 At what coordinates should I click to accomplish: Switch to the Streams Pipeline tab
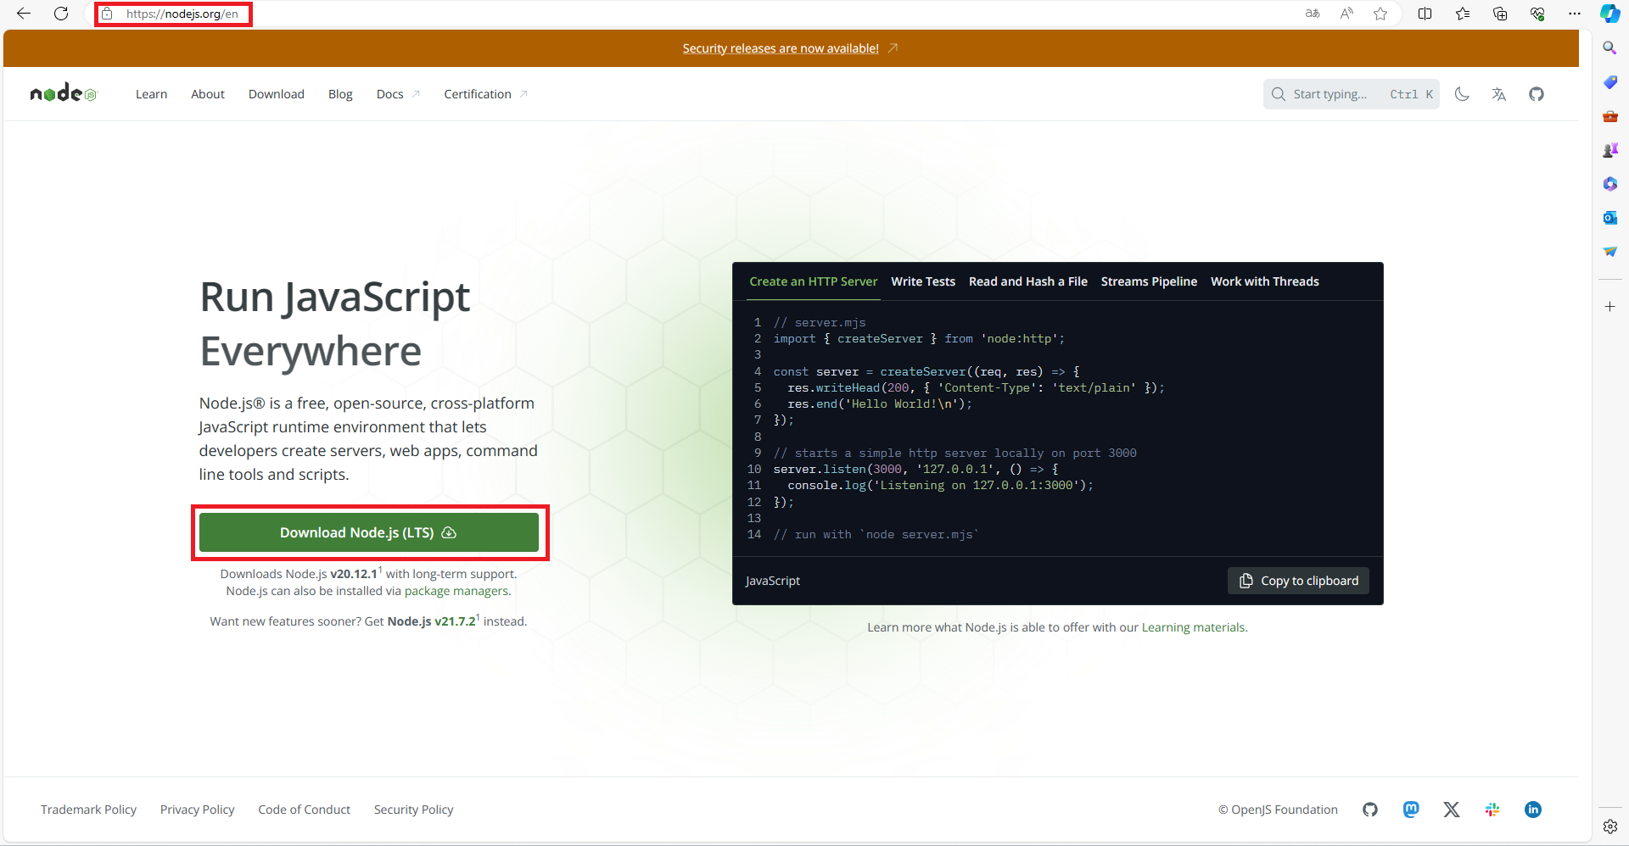point(1149,281)
